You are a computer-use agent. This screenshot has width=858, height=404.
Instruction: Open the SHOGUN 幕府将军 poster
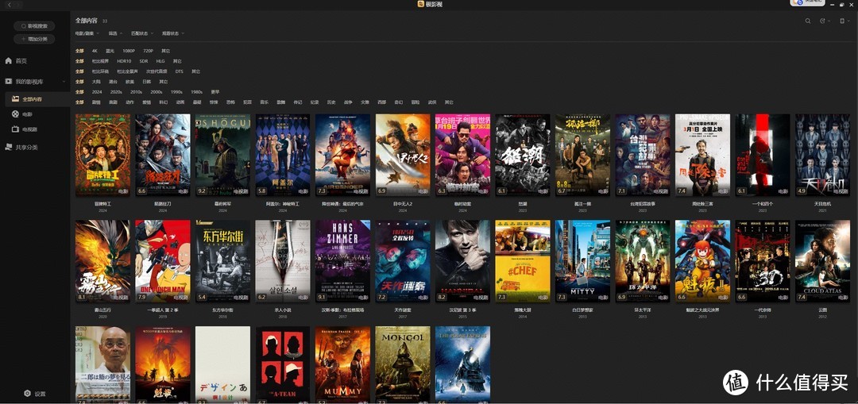pos(222,155)
